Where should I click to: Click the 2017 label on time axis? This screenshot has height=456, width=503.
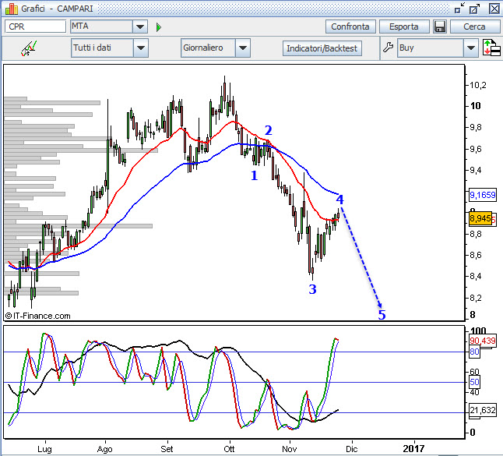click(x=413, y=449)
